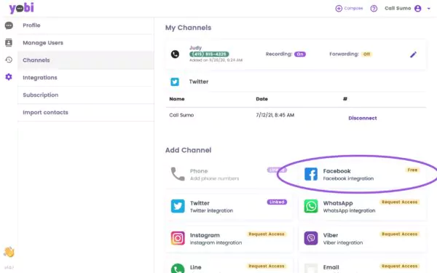Add the Facebook integration channel

click(x=362, y=175)
